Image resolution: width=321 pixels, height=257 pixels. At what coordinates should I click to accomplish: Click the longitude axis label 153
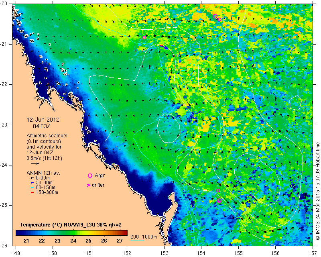(x=164, y=253)
